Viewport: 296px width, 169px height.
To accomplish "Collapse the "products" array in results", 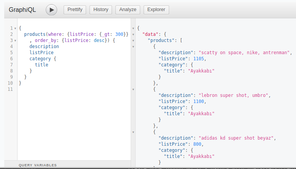I will pos(133,40).
